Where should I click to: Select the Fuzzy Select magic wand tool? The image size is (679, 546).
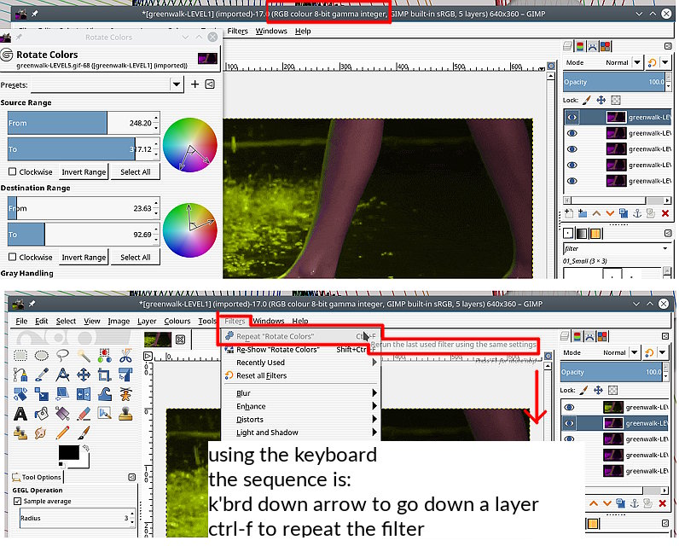pos(84,355)
